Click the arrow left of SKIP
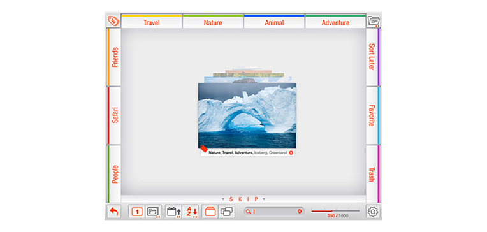 (223, 199)
